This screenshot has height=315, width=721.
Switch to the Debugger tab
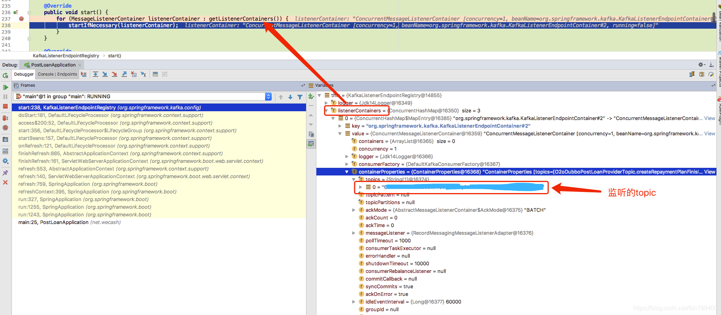[x=24, y=74]
